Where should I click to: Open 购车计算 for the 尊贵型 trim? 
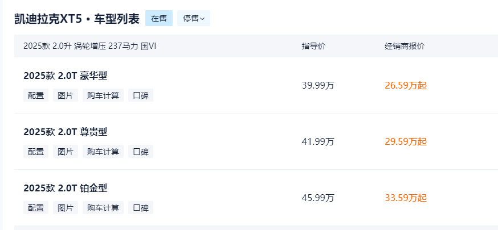click(x=103, y=152)
